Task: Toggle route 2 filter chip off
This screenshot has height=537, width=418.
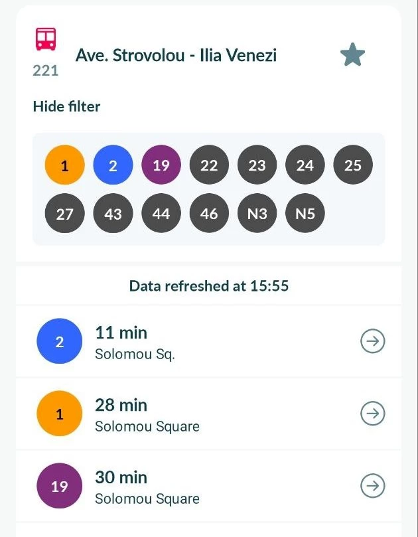Action: point(113,165)
